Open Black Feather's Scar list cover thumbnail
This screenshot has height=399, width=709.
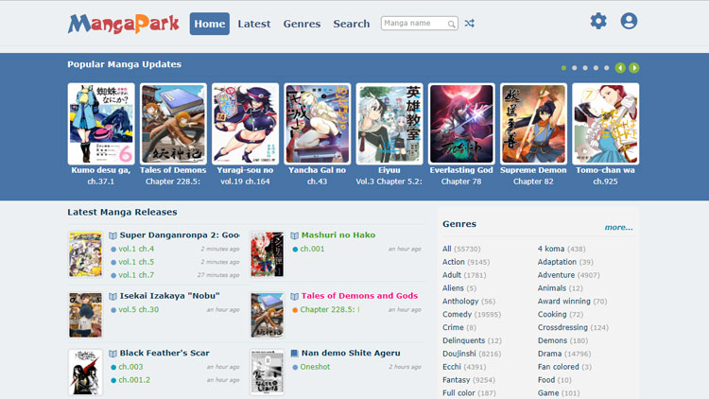[85, 372]
